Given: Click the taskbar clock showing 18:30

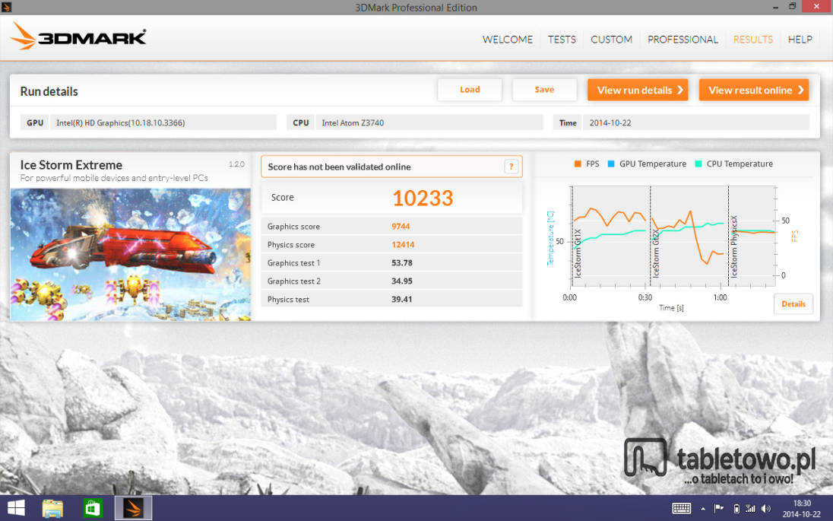Looking at the screenshot, I should [x=802, y=508].
